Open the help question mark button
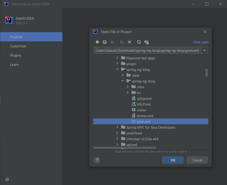Screen dimensions: 227x185 click(97, 160)
